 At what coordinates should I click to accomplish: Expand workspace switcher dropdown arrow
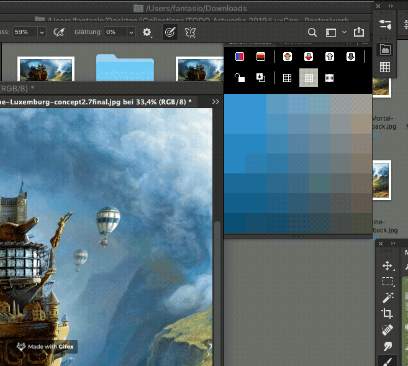tap(344, 32)
